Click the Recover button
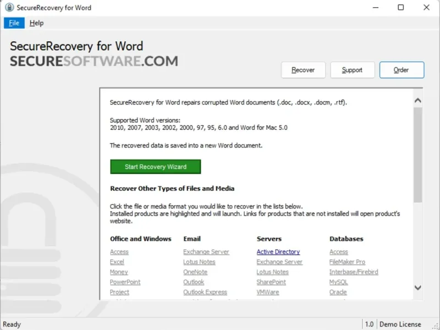This screenshot has height=330, width=440. 303,70
